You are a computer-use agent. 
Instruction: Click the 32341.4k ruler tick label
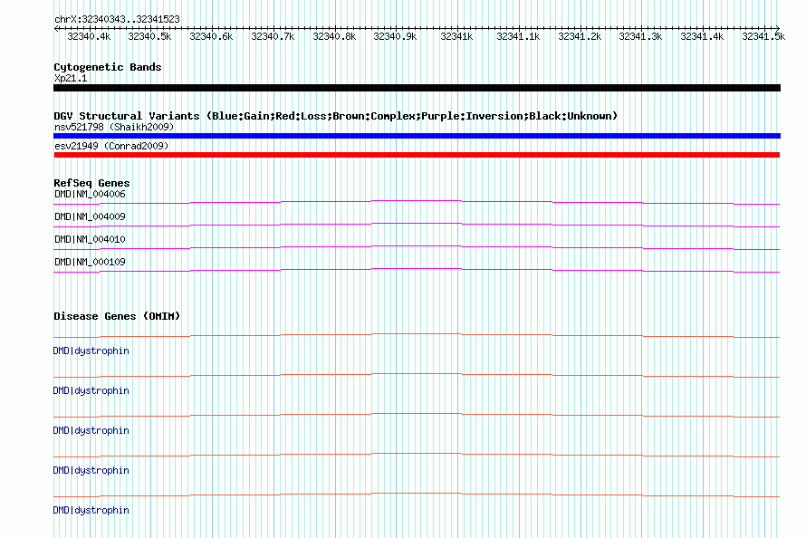pos(702,36)
